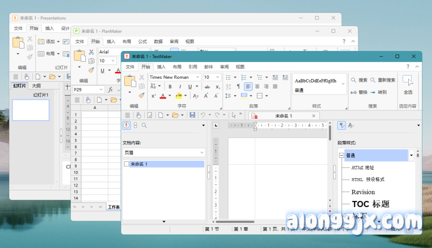Switch to the 大纲 tab in Presentations

(x=37, y=86)
